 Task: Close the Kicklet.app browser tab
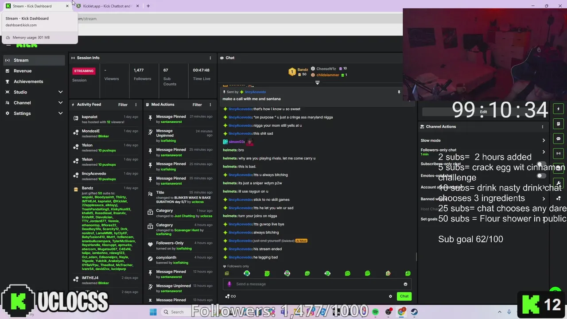click(137, 6)
